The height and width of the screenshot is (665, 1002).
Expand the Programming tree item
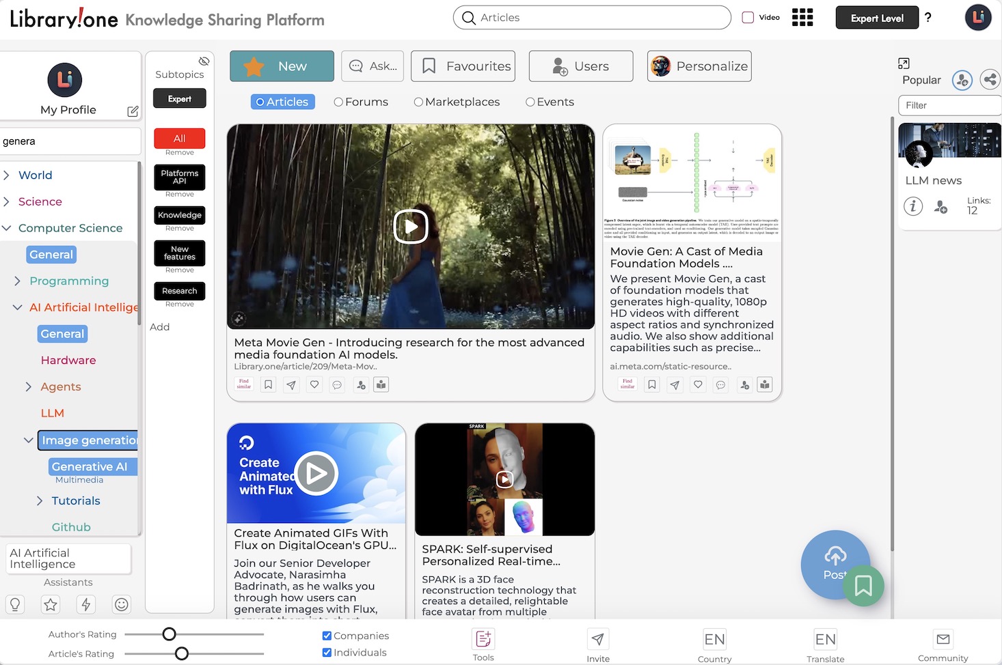tap(17, 281)
